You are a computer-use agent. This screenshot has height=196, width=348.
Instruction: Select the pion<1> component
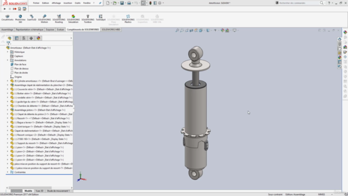point(39,147)
